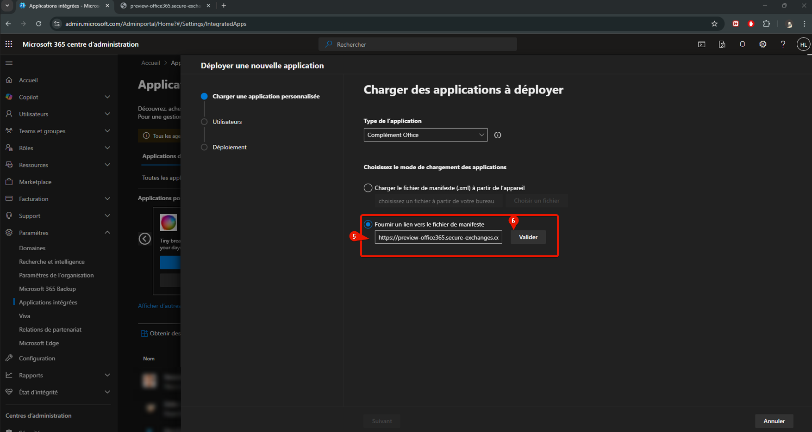Click the Rechercher search box
This screenshot has height=432, width=812.
(418, 44)
